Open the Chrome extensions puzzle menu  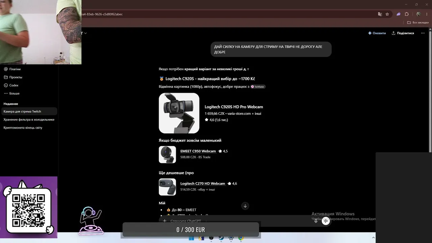click(x=407, y=14)
